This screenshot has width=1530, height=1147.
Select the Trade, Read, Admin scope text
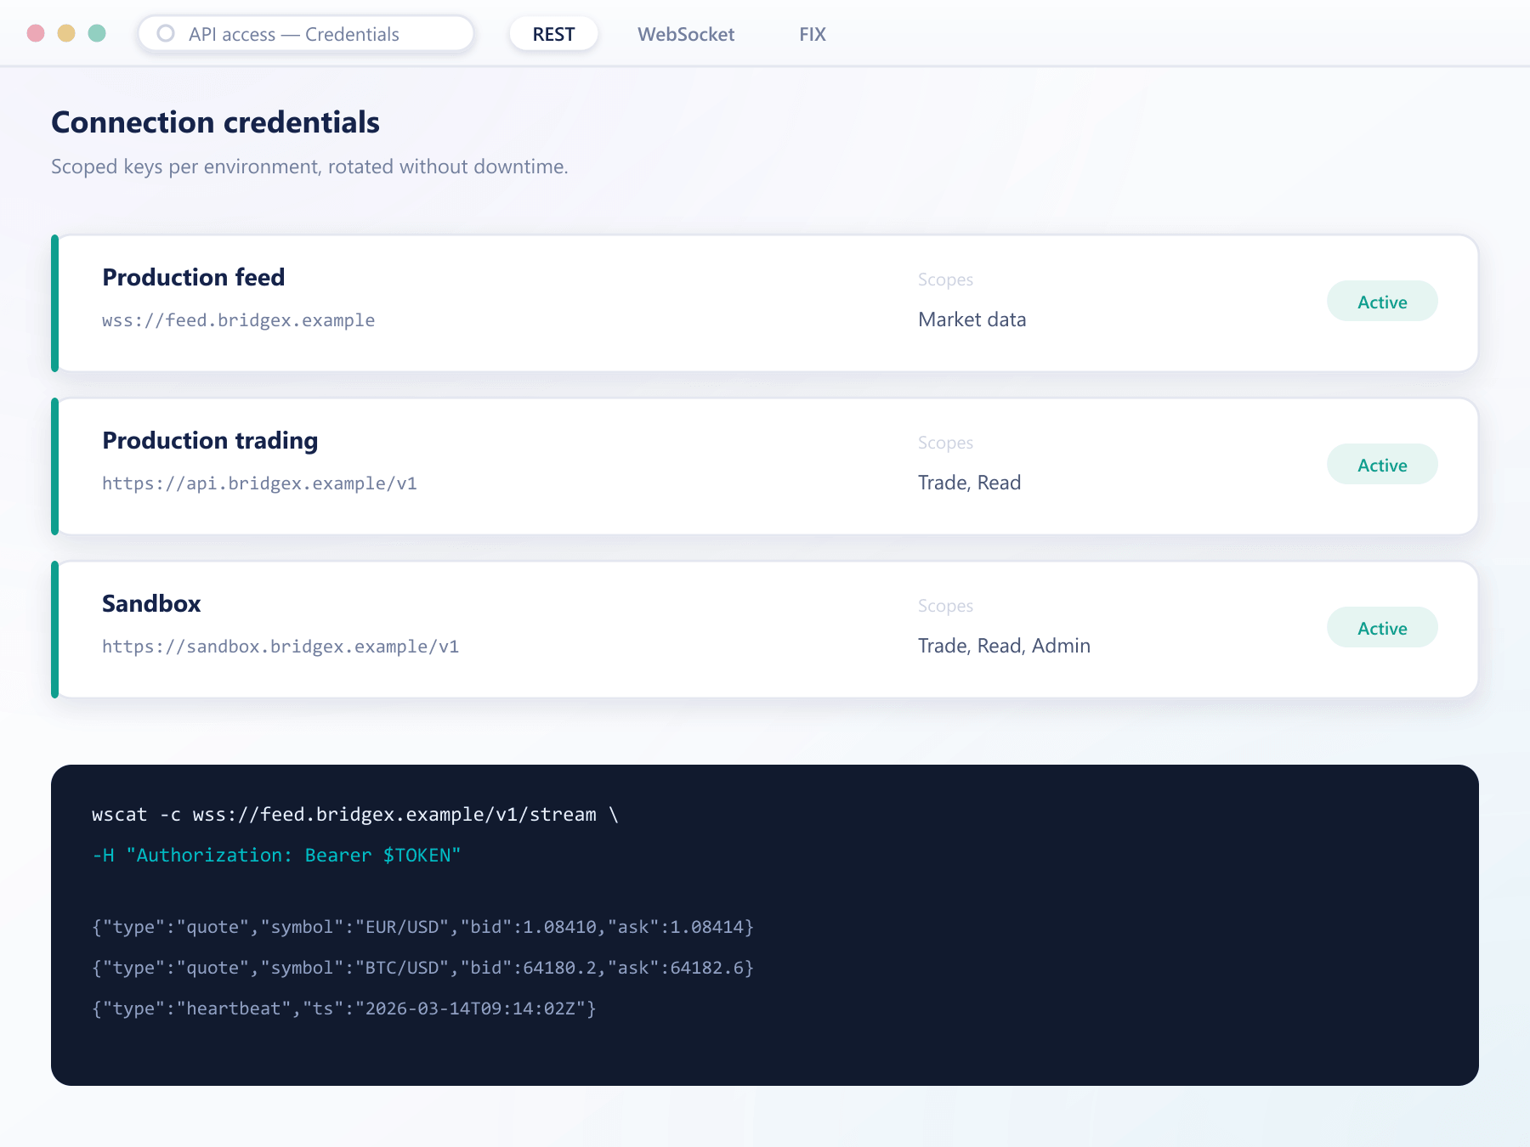click(1004, 646)
